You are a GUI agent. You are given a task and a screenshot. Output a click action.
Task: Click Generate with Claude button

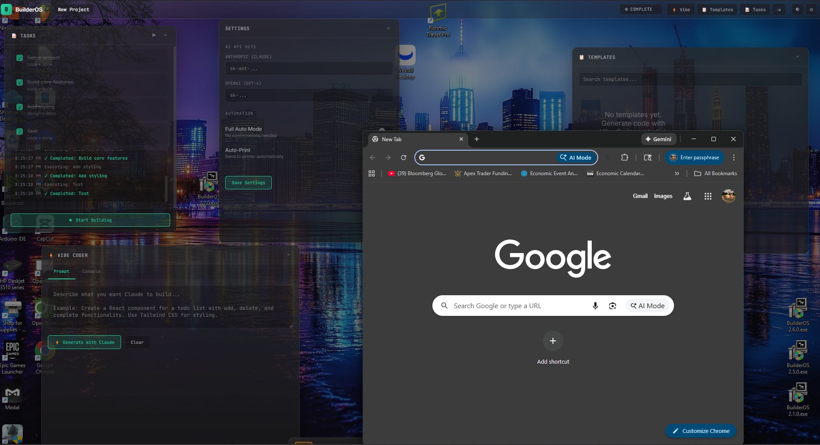84,343
